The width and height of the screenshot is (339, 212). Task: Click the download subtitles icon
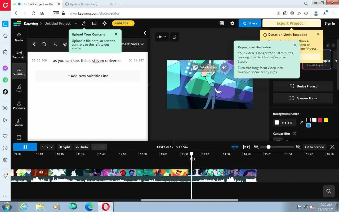(x=55, y=44)
